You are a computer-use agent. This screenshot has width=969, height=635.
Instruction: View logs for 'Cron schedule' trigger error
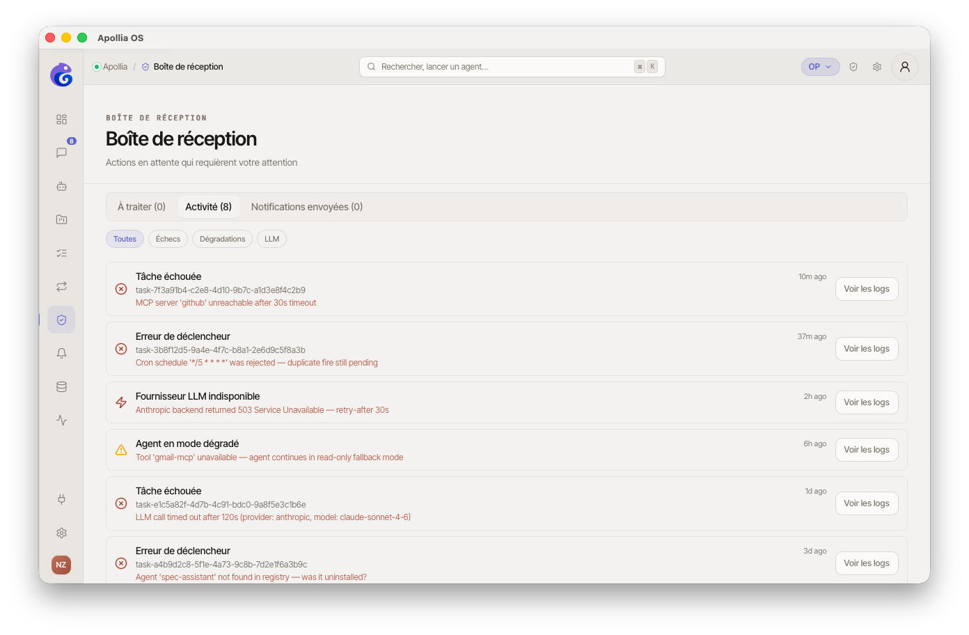coord(867,349)
